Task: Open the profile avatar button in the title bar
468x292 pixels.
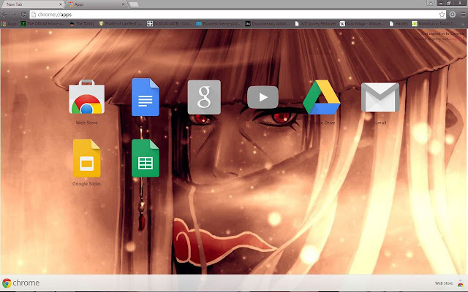Action: (x=431, y=3)
